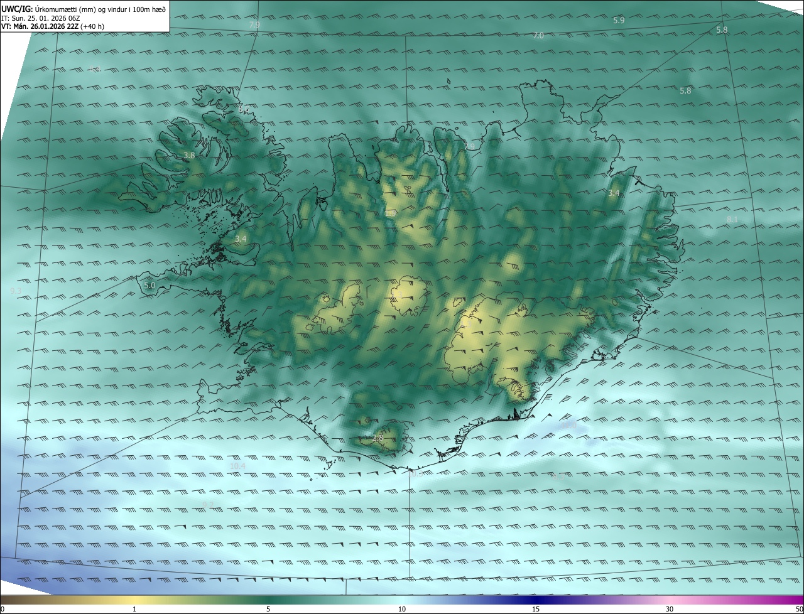Viewport: 804px width, 614px height.
Task: Click the map value '3.8' in the Westfjords
Action: [x=189, y=155]
